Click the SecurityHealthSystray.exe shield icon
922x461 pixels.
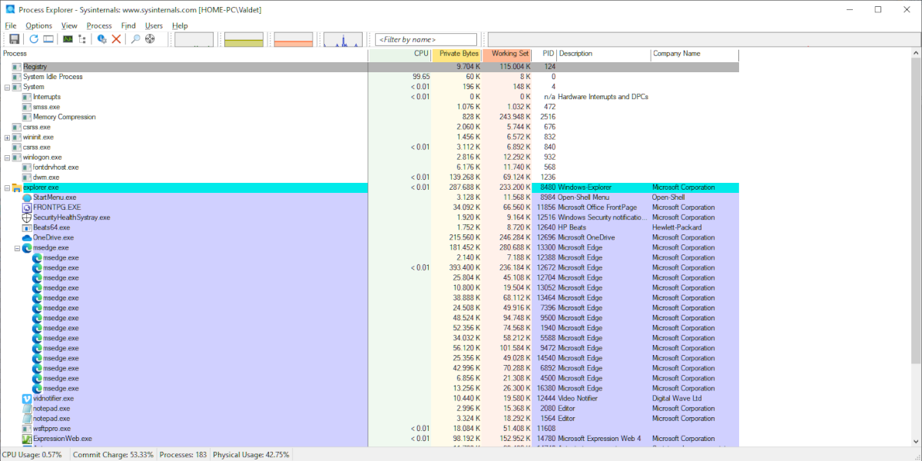pos(27,217)
